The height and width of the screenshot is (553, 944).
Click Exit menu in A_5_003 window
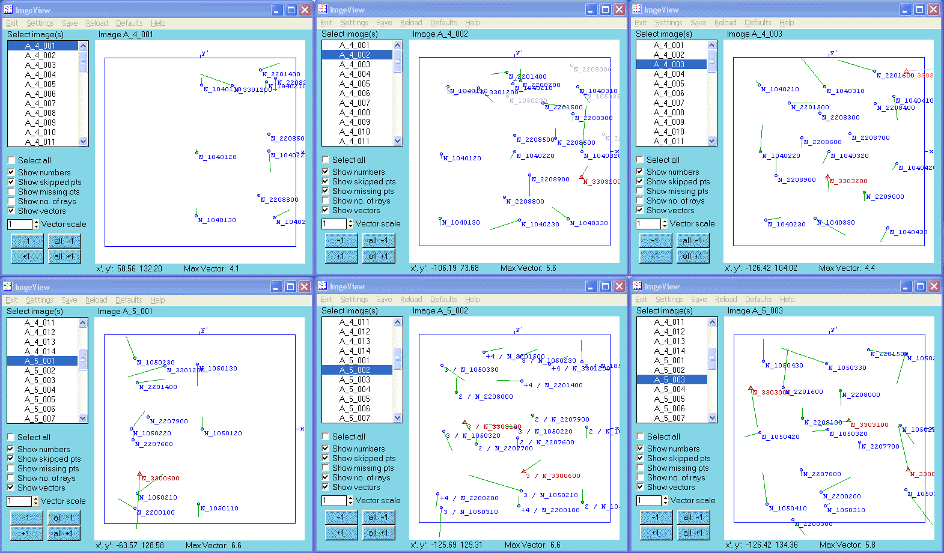[641, 300]
